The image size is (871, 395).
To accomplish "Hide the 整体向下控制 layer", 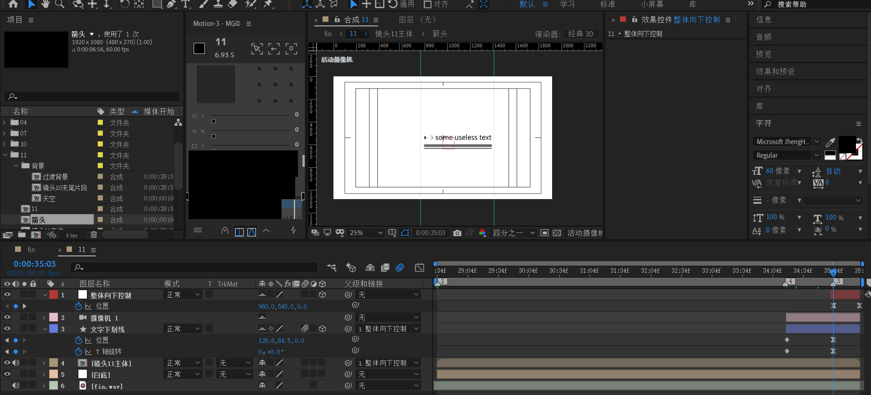I will (x=7, y=295).
